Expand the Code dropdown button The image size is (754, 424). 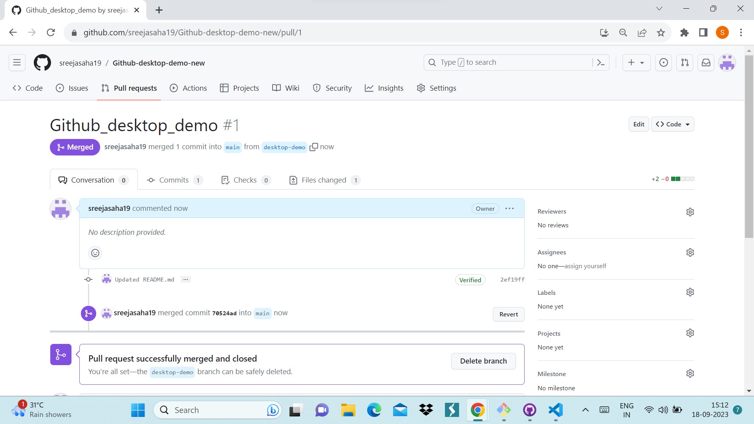click(x=672, y=124)
